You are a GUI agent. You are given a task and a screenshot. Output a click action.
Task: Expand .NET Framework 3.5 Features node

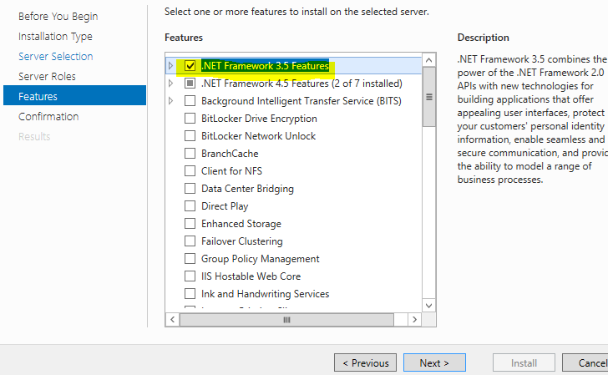tap(170, 65)
